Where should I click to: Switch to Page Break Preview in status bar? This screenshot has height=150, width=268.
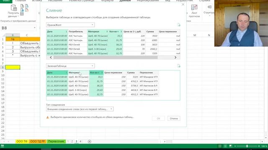231,146
